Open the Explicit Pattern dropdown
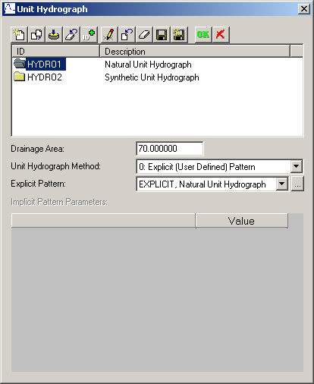The image size is (314, 384). pyautogui.click(x=281, y=184)
